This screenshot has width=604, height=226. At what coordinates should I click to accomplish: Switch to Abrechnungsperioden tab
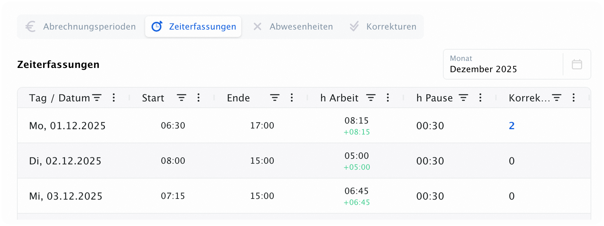click(x=81, y=27)
